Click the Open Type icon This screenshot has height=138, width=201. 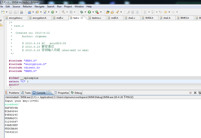[108, 12]
